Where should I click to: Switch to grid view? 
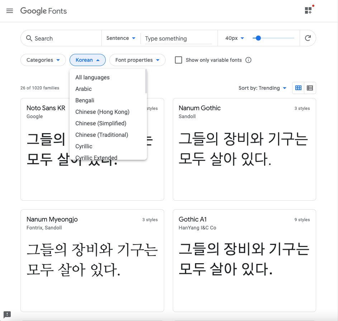coord(298,88)
